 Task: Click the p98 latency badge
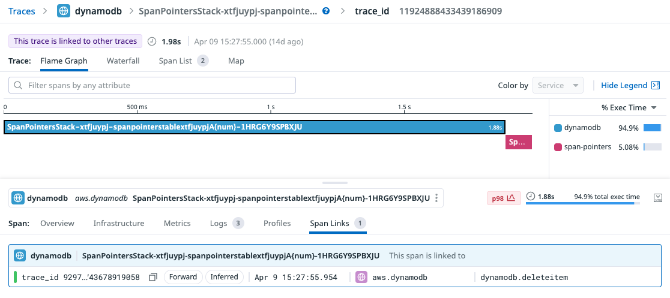[503, 197]
